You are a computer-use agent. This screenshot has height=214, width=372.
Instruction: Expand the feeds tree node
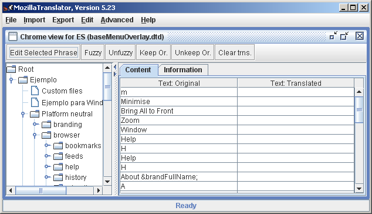47,156
